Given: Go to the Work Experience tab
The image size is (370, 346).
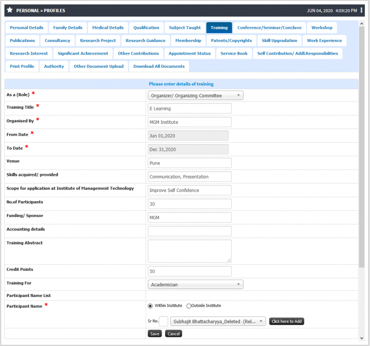Looking at the screenshot, I should 325,41.
